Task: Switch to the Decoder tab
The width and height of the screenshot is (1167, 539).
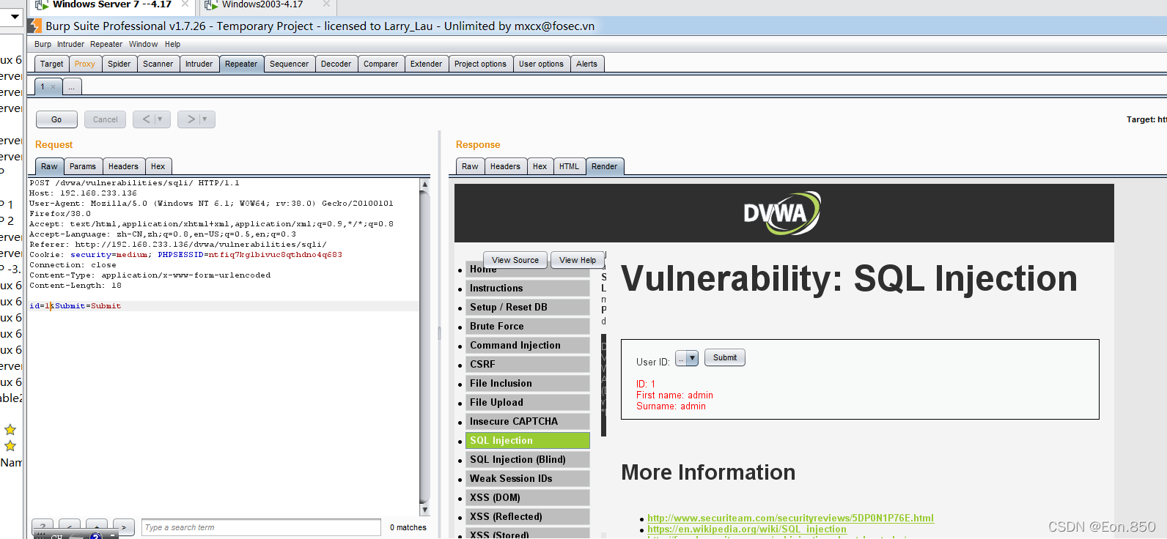Action: [336, 64]
